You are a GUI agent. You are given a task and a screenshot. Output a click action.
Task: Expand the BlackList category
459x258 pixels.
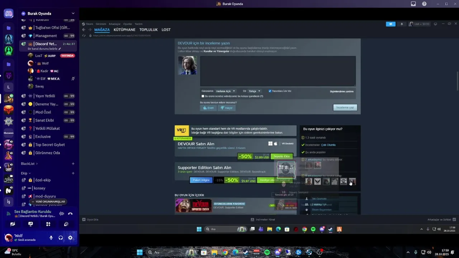29,164
